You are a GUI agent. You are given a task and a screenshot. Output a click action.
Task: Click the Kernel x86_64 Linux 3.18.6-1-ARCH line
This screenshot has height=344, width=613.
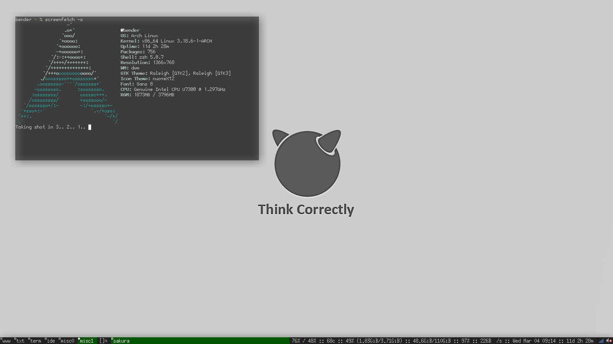(166, 41)
